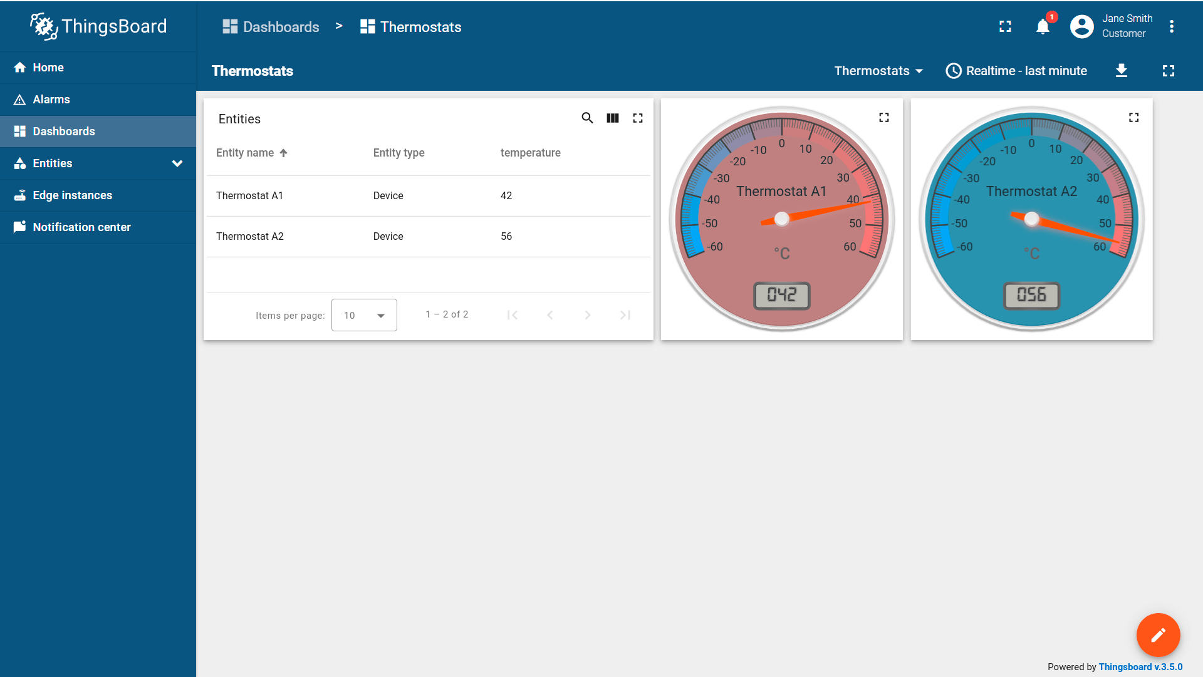1203x677 pixels.
Task: Expand the Entities sidebar section
Action: click(177, 163)
